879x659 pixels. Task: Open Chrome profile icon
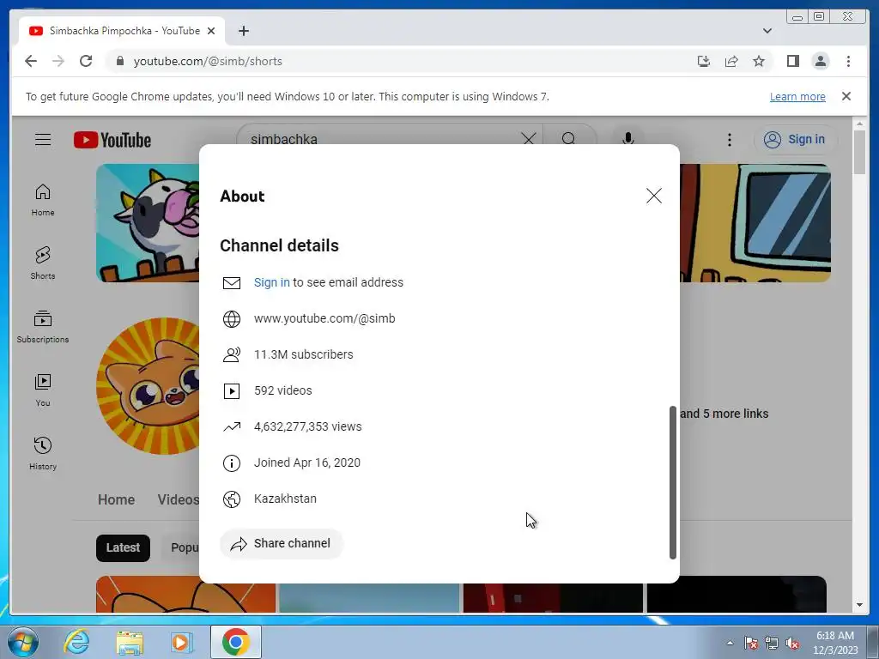pos(820,61)
